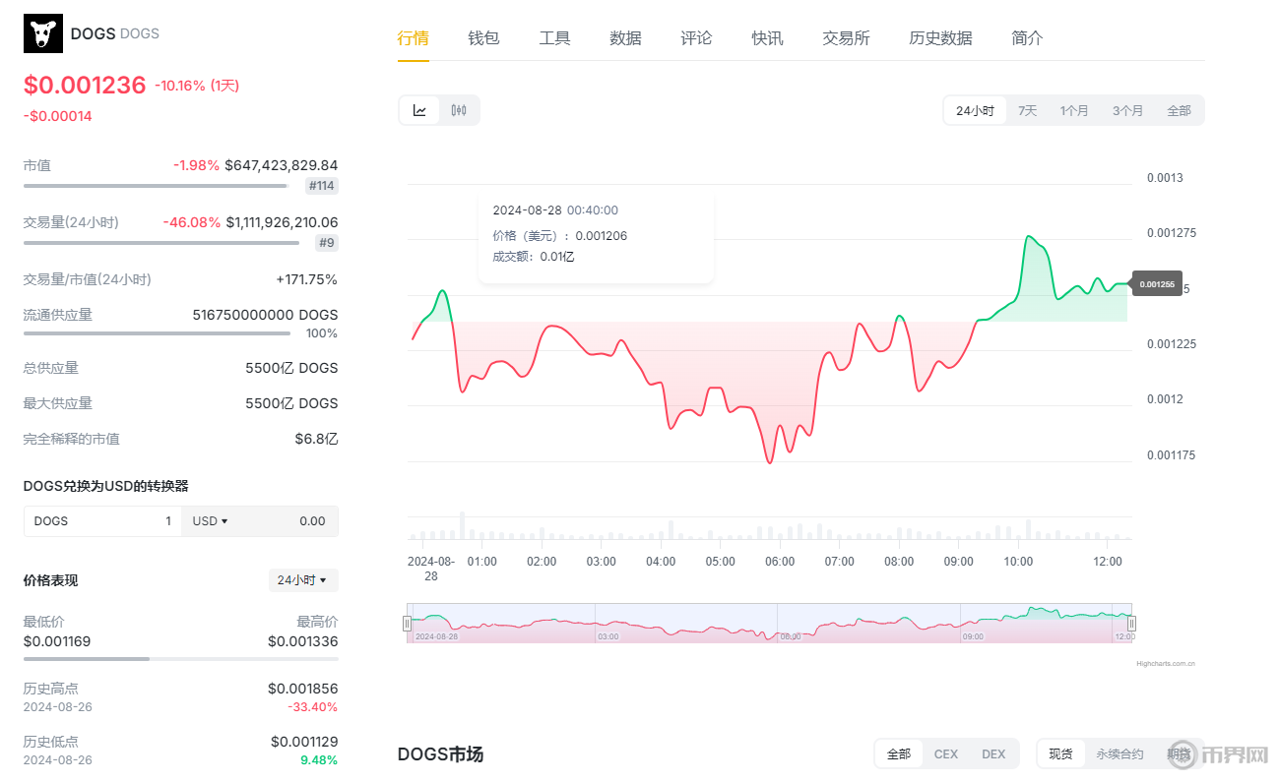Open the 交易所 tab
The image size is (1279, 782).
tap(846, 38)
